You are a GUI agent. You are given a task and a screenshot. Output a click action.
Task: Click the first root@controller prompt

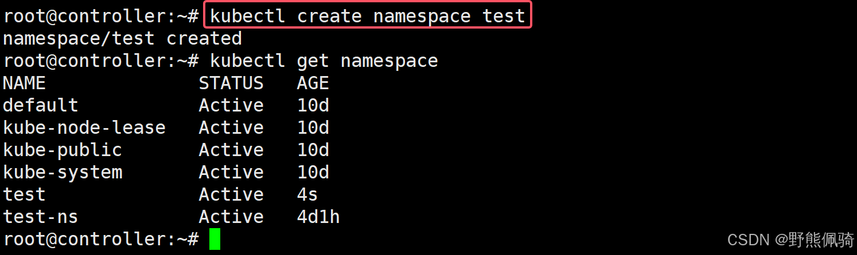(100, 16)
